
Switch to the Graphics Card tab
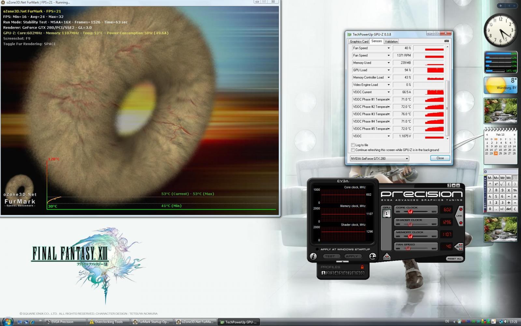click(359, 41)
